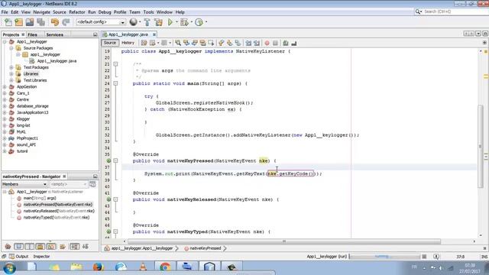Click the New File toolbar icon

[8, 22]
